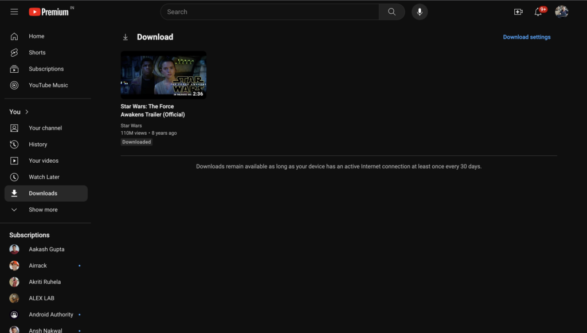Click the voice search microphone icon
The width and height of the screenshot is (587, 333).
[419, 11]
